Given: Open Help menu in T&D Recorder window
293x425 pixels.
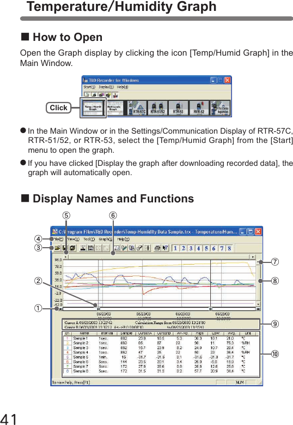Looking at the screenshot, I should tap(123, 87).
